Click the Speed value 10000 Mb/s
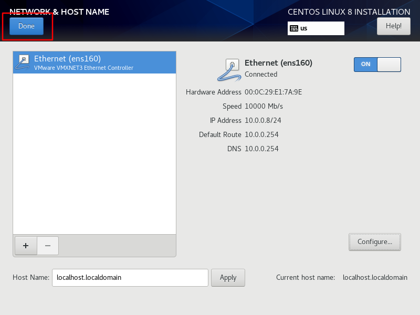420x315 pixels. (x=264, y=107)
